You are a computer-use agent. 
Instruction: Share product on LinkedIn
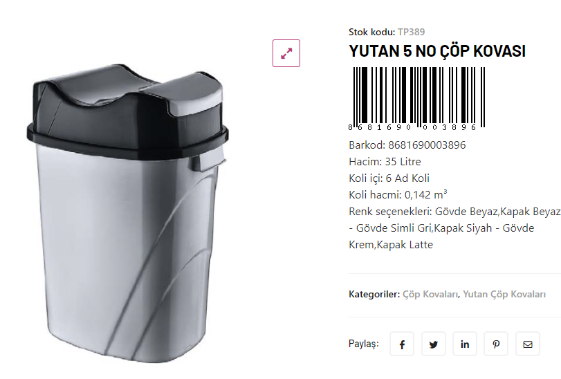click(464, 344)
